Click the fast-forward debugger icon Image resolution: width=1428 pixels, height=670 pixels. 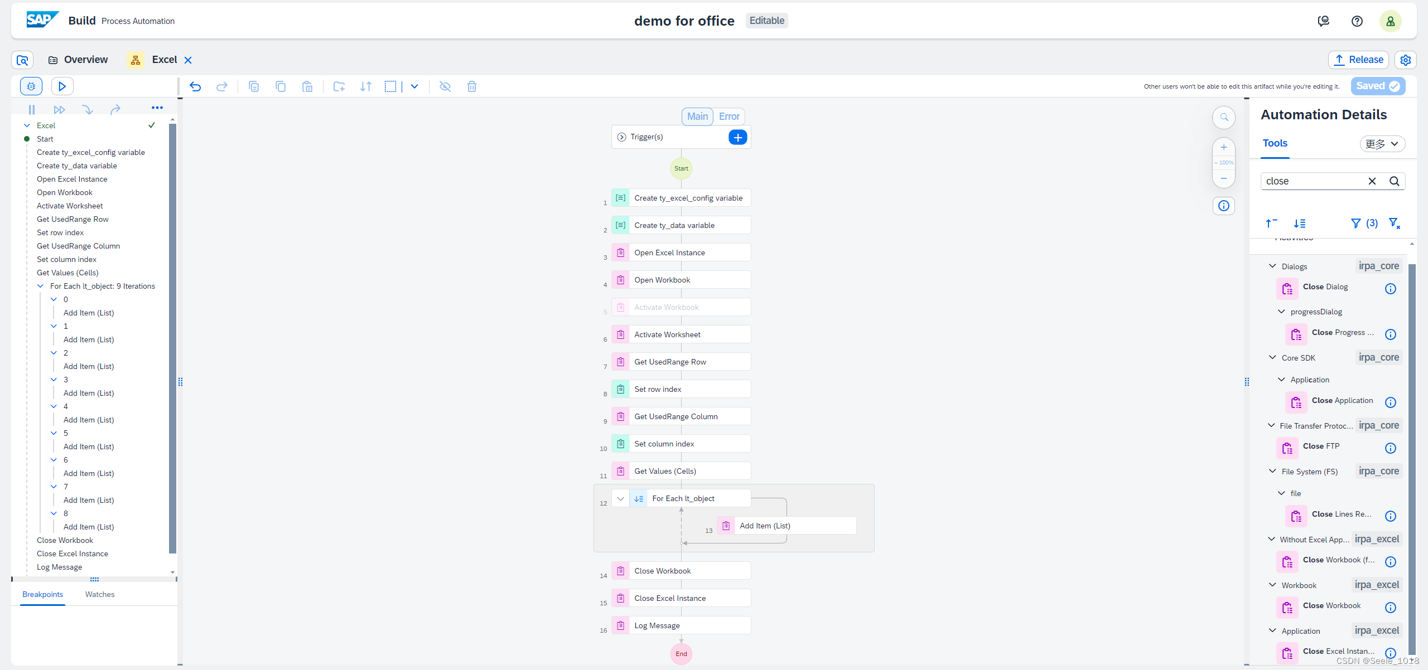(x=60, y=110)
